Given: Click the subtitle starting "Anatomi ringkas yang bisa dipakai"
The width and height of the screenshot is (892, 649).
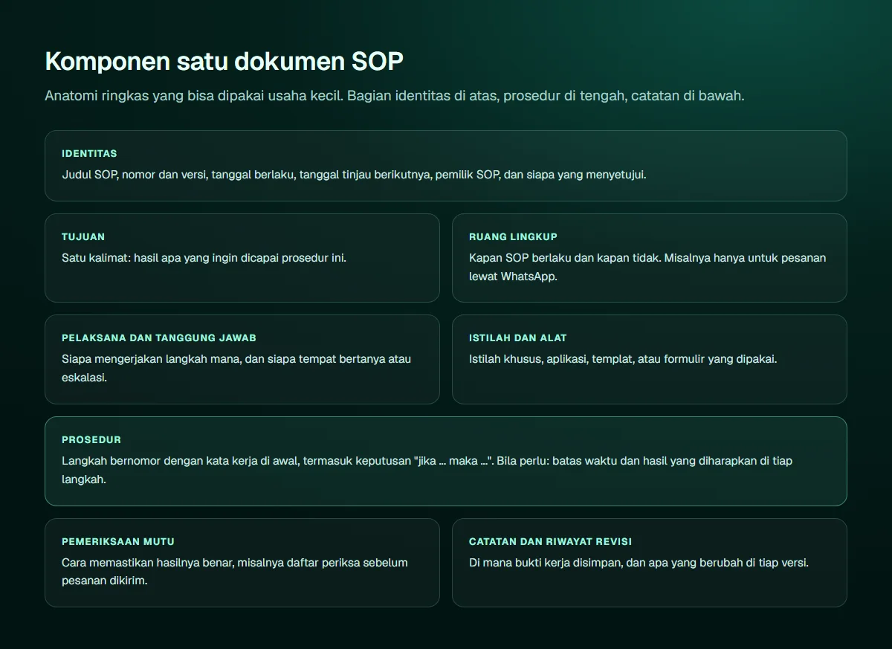Looking at the screenshot, I should pyautogui.click(x=395, y=96).
